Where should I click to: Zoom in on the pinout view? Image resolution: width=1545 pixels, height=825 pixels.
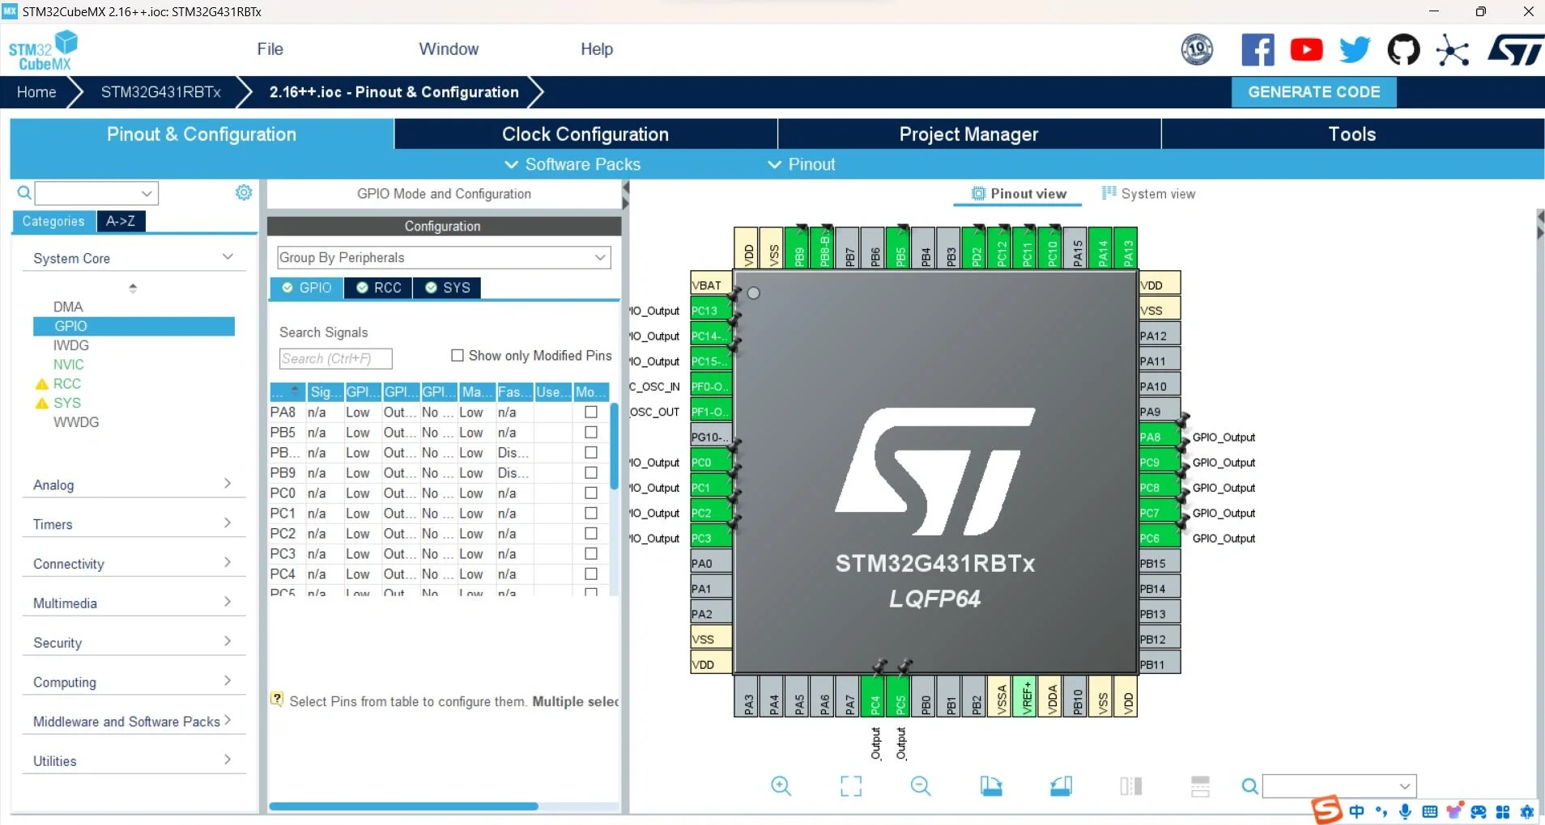click(x=781, y=785)
